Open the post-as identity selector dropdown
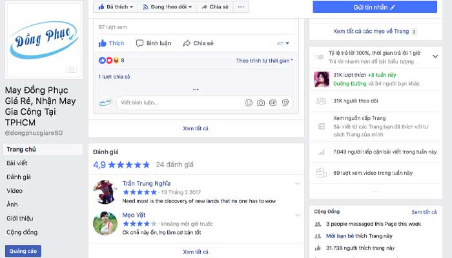The image size is (452, 258). click(283, 43)
